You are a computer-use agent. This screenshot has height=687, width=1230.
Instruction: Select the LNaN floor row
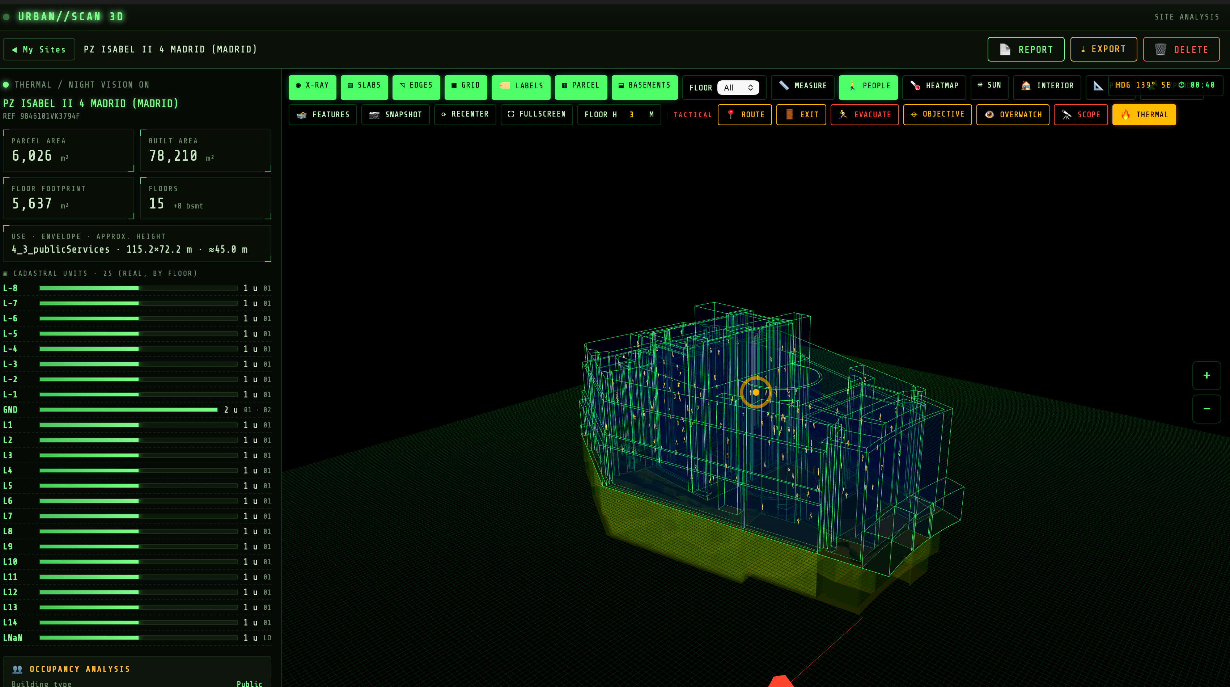tap(137, 638)
